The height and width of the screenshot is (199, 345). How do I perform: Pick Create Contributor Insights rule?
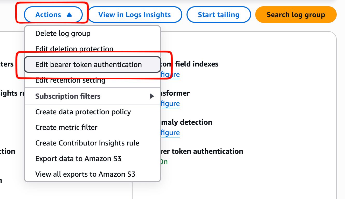tap(87, 143)
